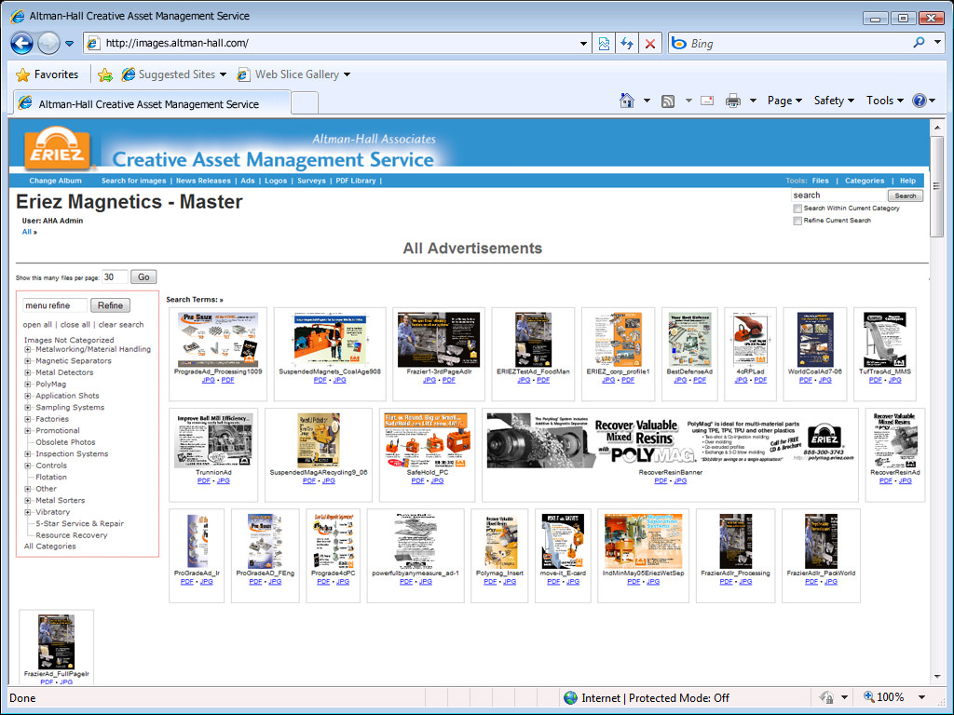Click the Compatibility View icon in address bar
The height and width of the screenshot is (715, 954).
604,43
